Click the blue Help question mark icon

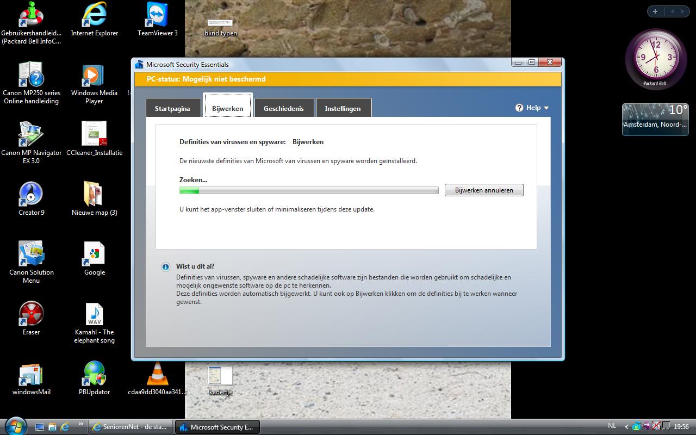pyautogui.click(x=519, y=108)
